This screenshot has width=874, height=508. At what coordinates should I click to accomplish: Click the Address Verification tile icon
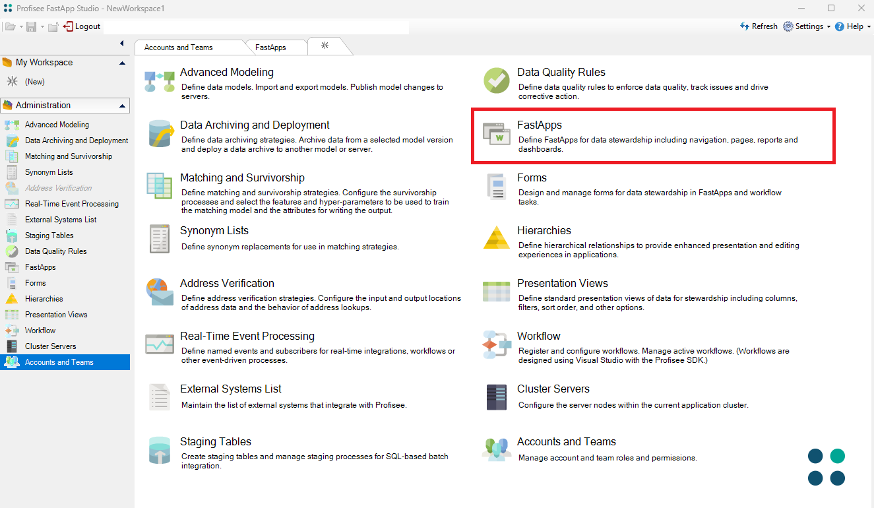pyautogui.click(x=160, y=292)
